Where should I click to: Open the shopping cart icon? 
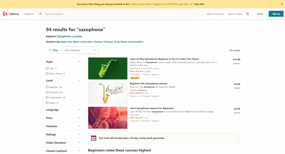click(x=247, y=14)
